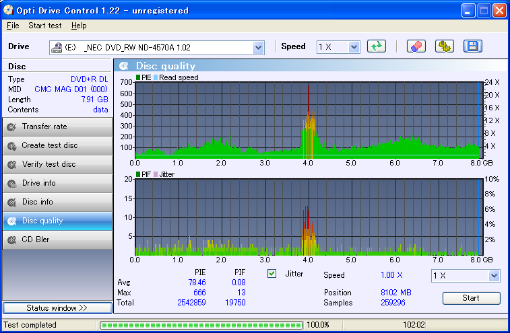This screenshot has width=510, height=333.
Task: Click the refresh drives icon
Action: point(377,46)
